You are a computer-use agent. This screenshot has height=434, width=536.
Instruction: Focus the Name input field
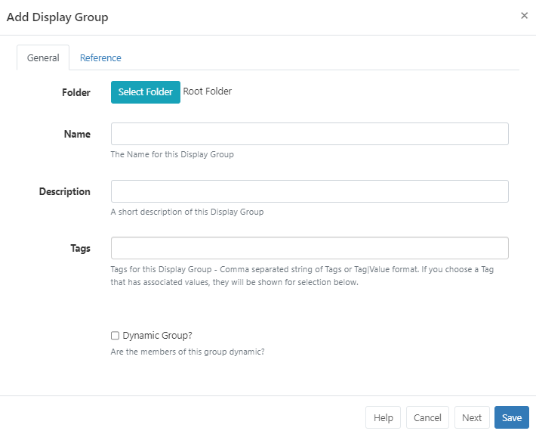coord(310,134)
